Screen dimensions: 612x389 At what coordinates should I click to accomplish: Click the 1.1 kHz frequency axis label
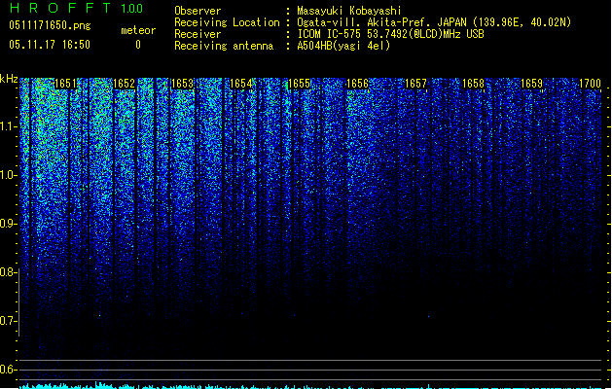pos(8,126)
